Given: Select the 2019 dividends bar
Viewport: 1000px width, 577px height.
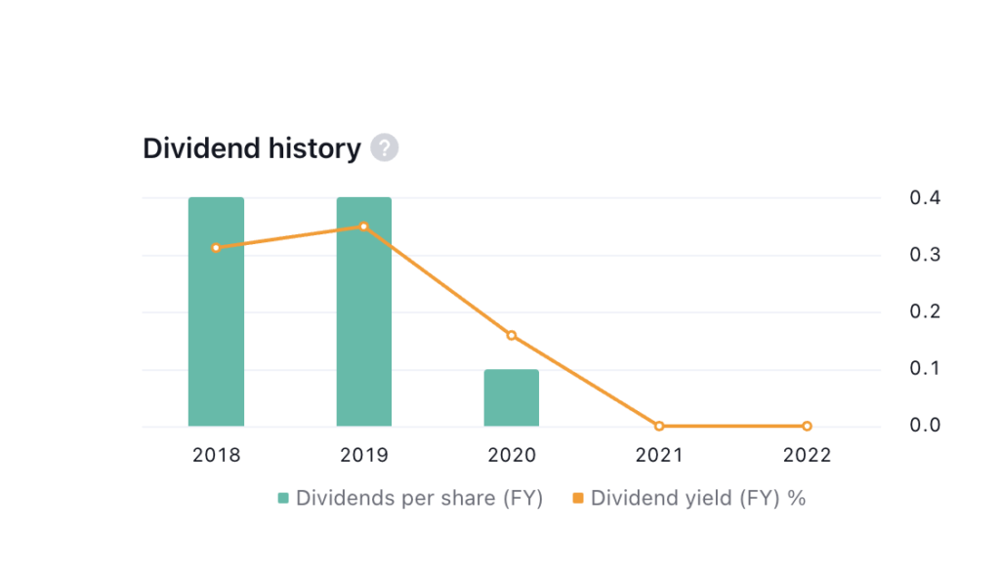Looking at the screenshot, I should 364,311.
